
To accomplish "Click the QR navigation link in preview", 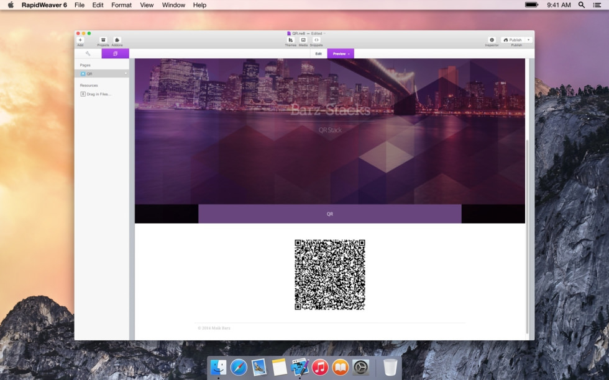I will 330,214.
